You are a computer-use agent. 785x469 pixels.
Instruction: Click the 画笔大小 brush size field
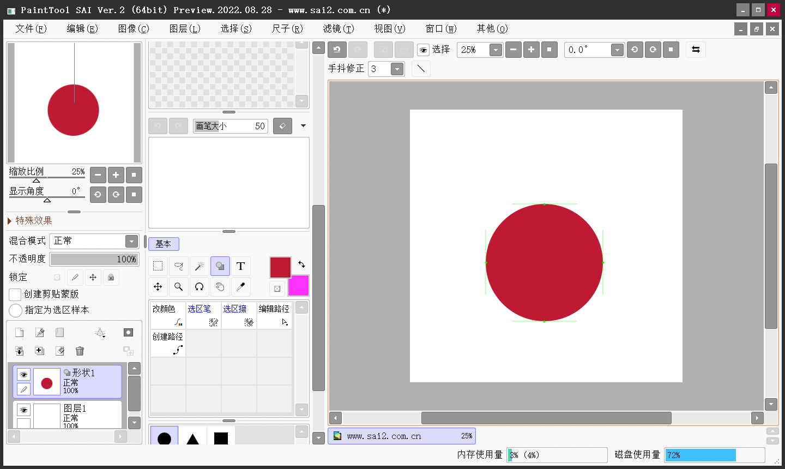coord(231,126)
